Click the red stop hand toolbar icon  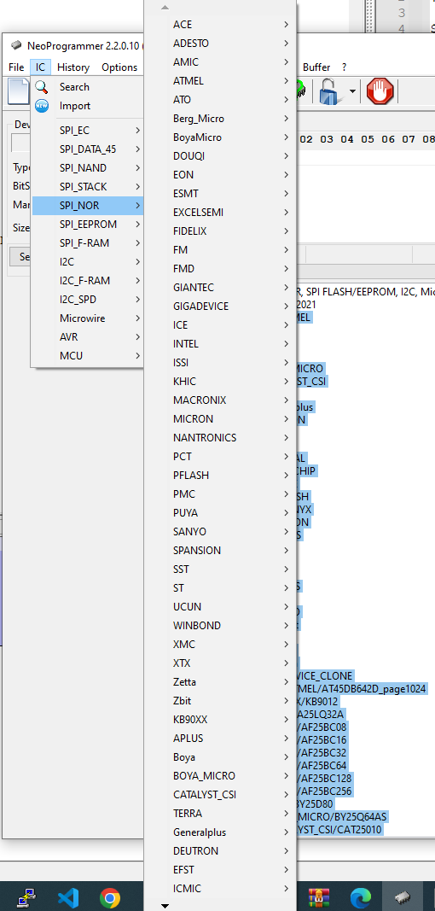(380, 91)
